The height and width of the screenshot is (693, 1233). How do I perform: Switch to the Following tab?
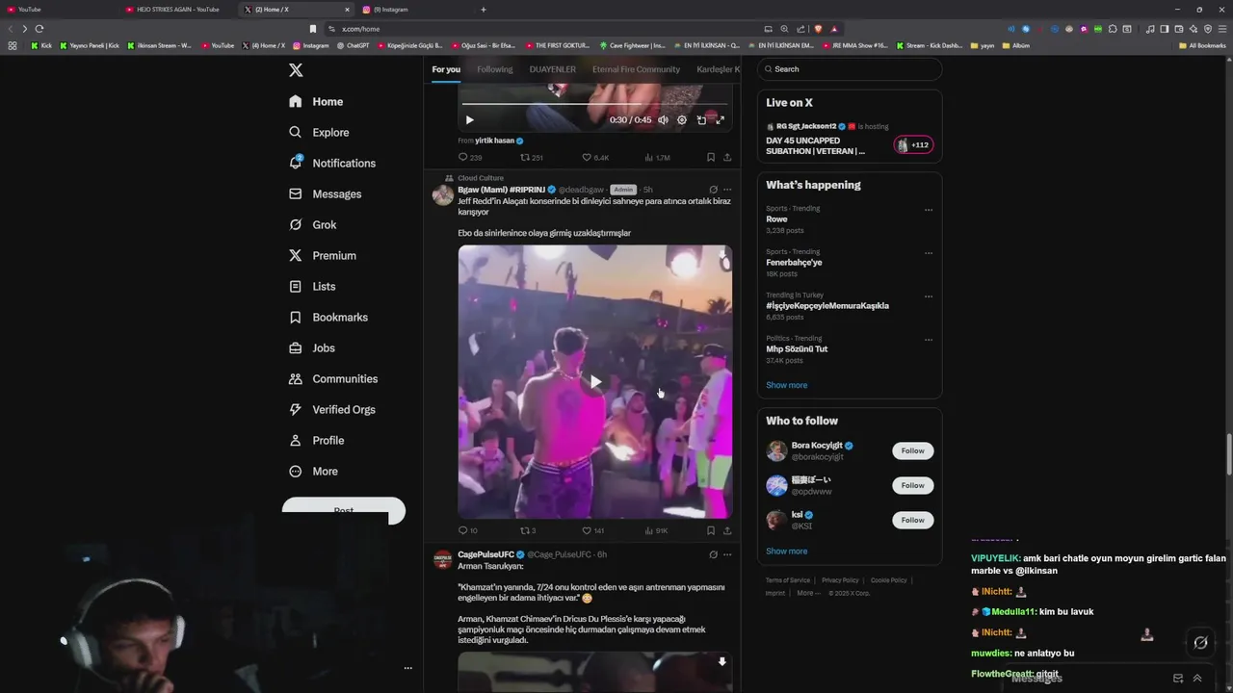495,69
